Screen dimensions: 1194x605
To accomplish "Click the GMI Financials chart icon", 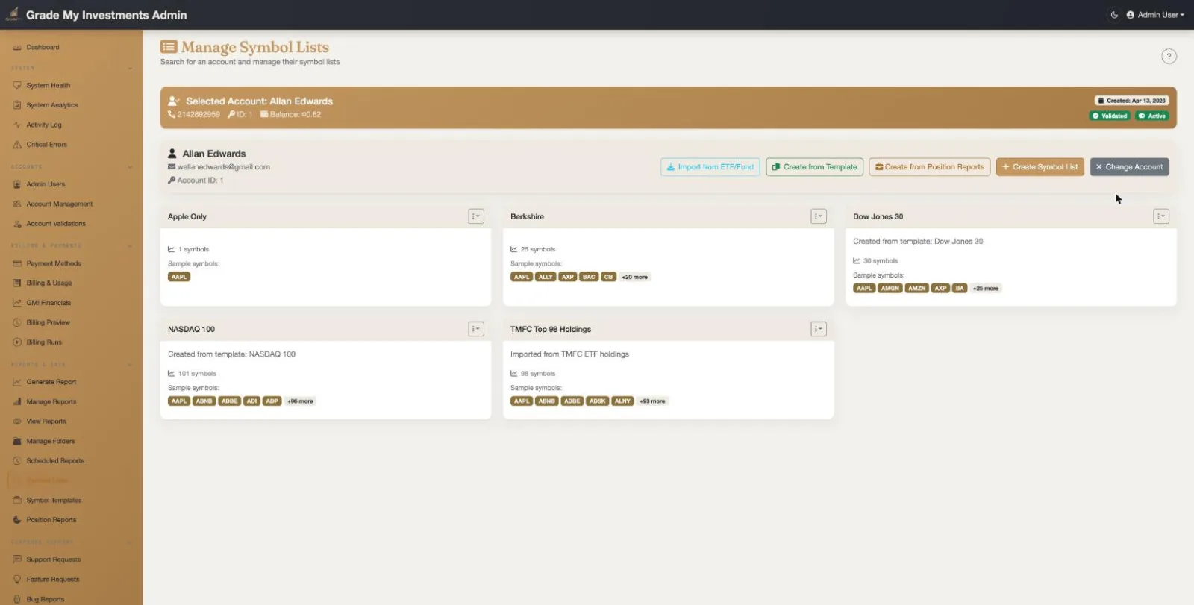I will pos(17,303).
